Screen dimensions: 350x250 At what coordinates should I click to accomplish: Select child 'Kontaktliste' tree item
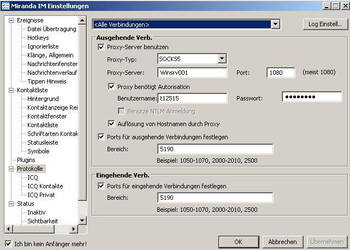[43, 125]
